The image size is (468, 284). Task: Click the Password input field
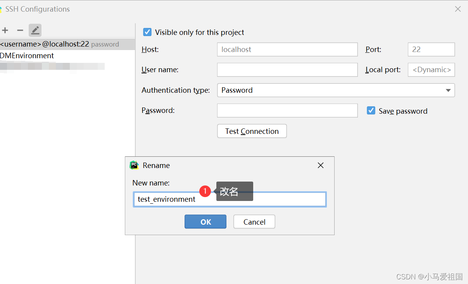coord(287,110)
